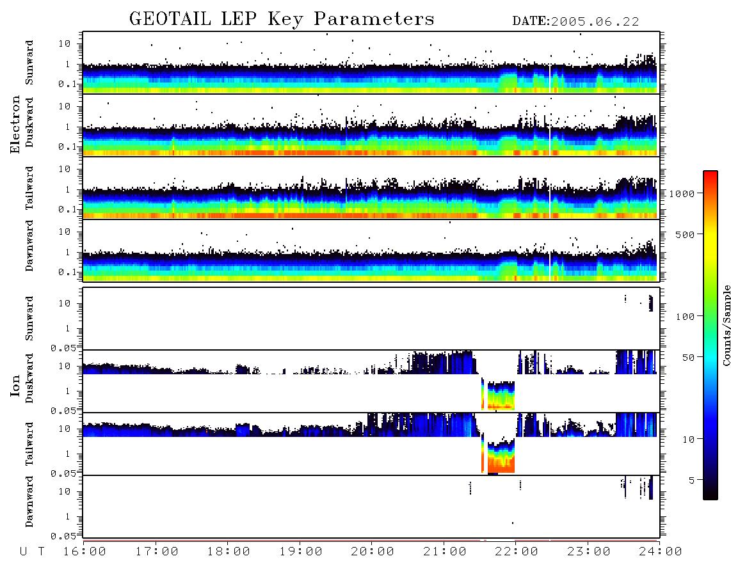Click the '18:00' time tick label
731x563 pixels.
(229, 551)
